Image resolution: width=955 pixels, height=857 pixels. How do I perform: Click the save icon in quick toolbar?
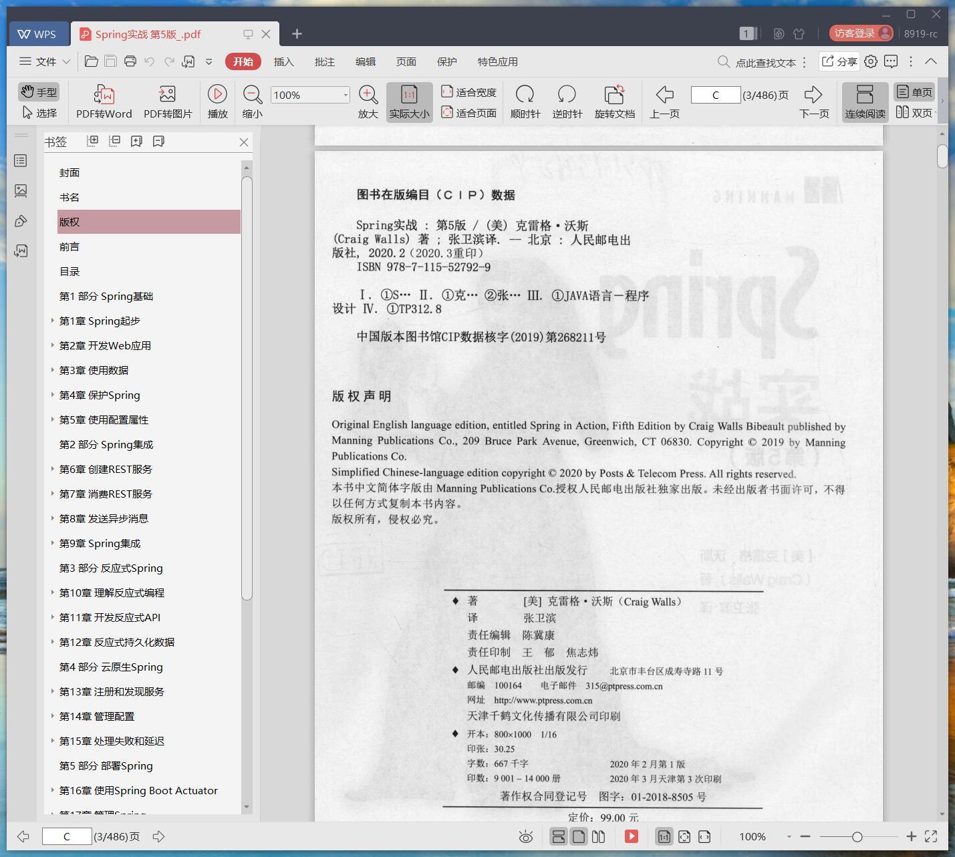pos(110,61)
